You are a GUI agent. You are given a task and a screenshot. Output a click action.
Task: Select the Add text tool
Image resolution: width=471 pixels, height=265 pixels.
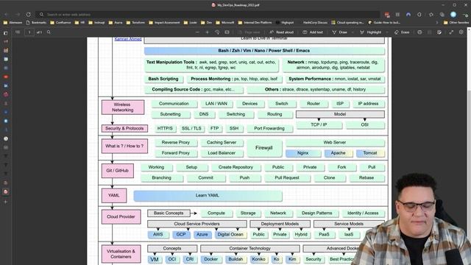[x=313, y=32]
